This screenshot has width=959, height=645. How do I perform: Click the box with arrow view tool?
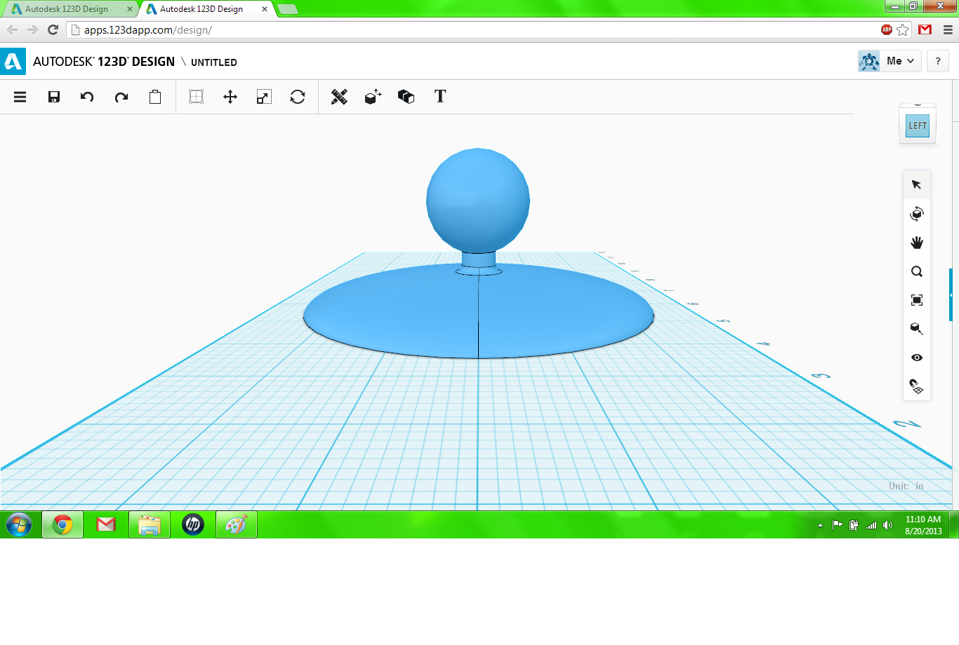[x=917, y=328]
